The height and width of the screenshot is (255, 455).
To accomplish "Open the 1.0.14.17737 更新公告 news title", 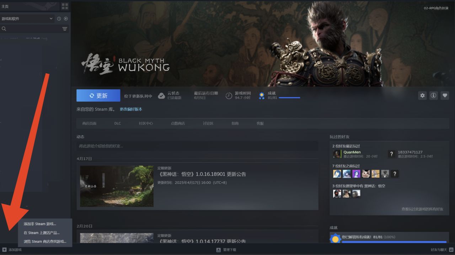I will click(x=202, y=241).
